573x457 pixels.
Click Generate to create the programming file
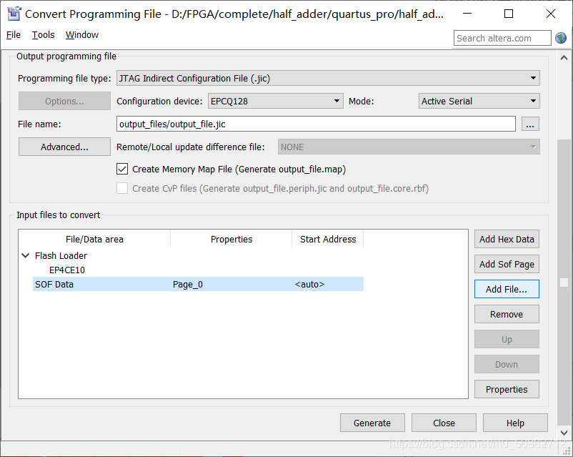[372, 423]
